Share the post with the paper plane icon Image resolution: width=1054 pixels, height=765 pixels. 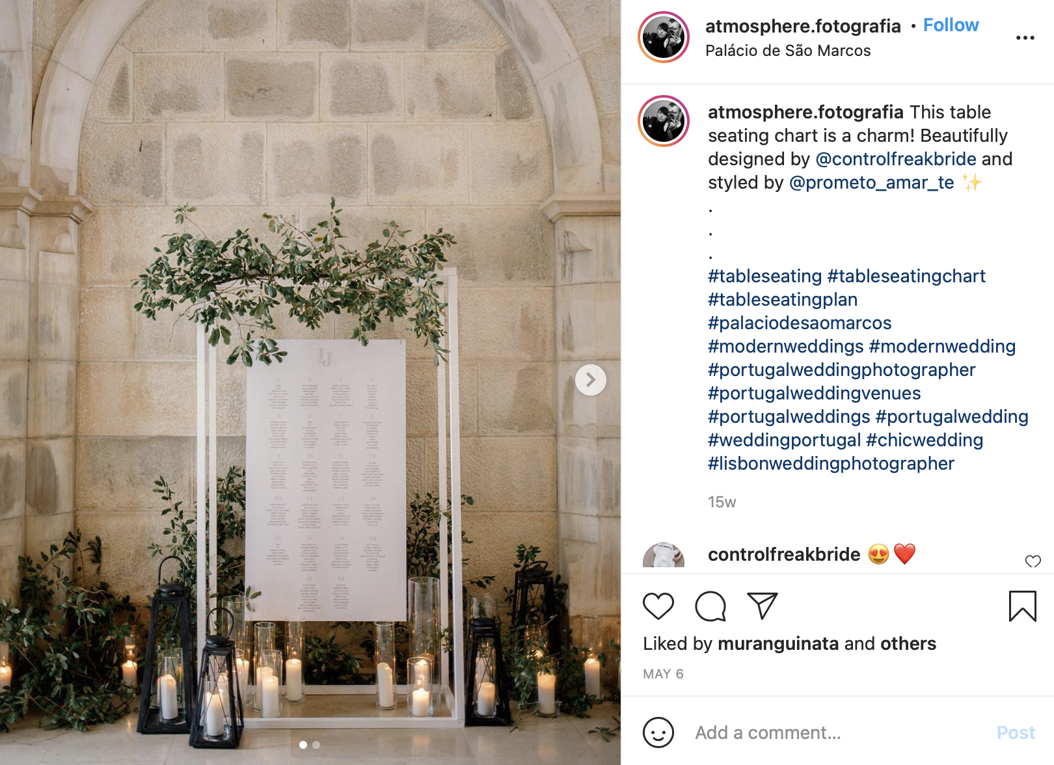point(763,606)
